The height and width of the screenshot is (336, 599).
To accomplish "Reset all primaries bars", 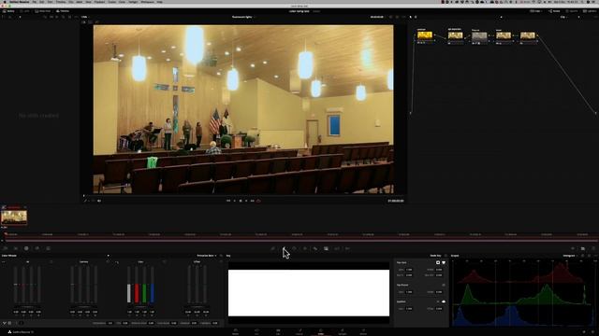I will pyautogui.click(x=221, y=256).
